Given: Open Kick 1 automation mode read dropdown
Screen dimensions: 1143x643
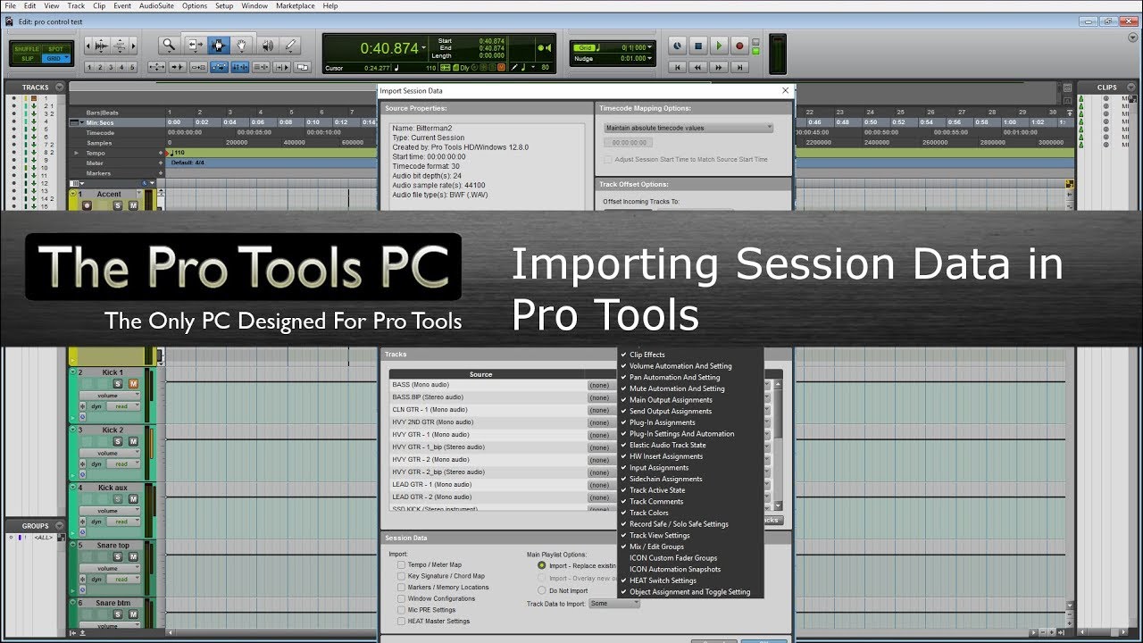Looking at the screenshot, I should pyautogui.click(x=124, y=406).
